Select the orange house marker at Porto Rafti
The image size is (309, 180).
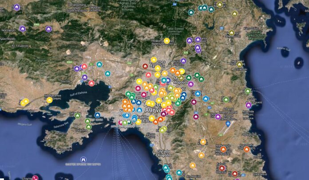[x=246, y=149]
